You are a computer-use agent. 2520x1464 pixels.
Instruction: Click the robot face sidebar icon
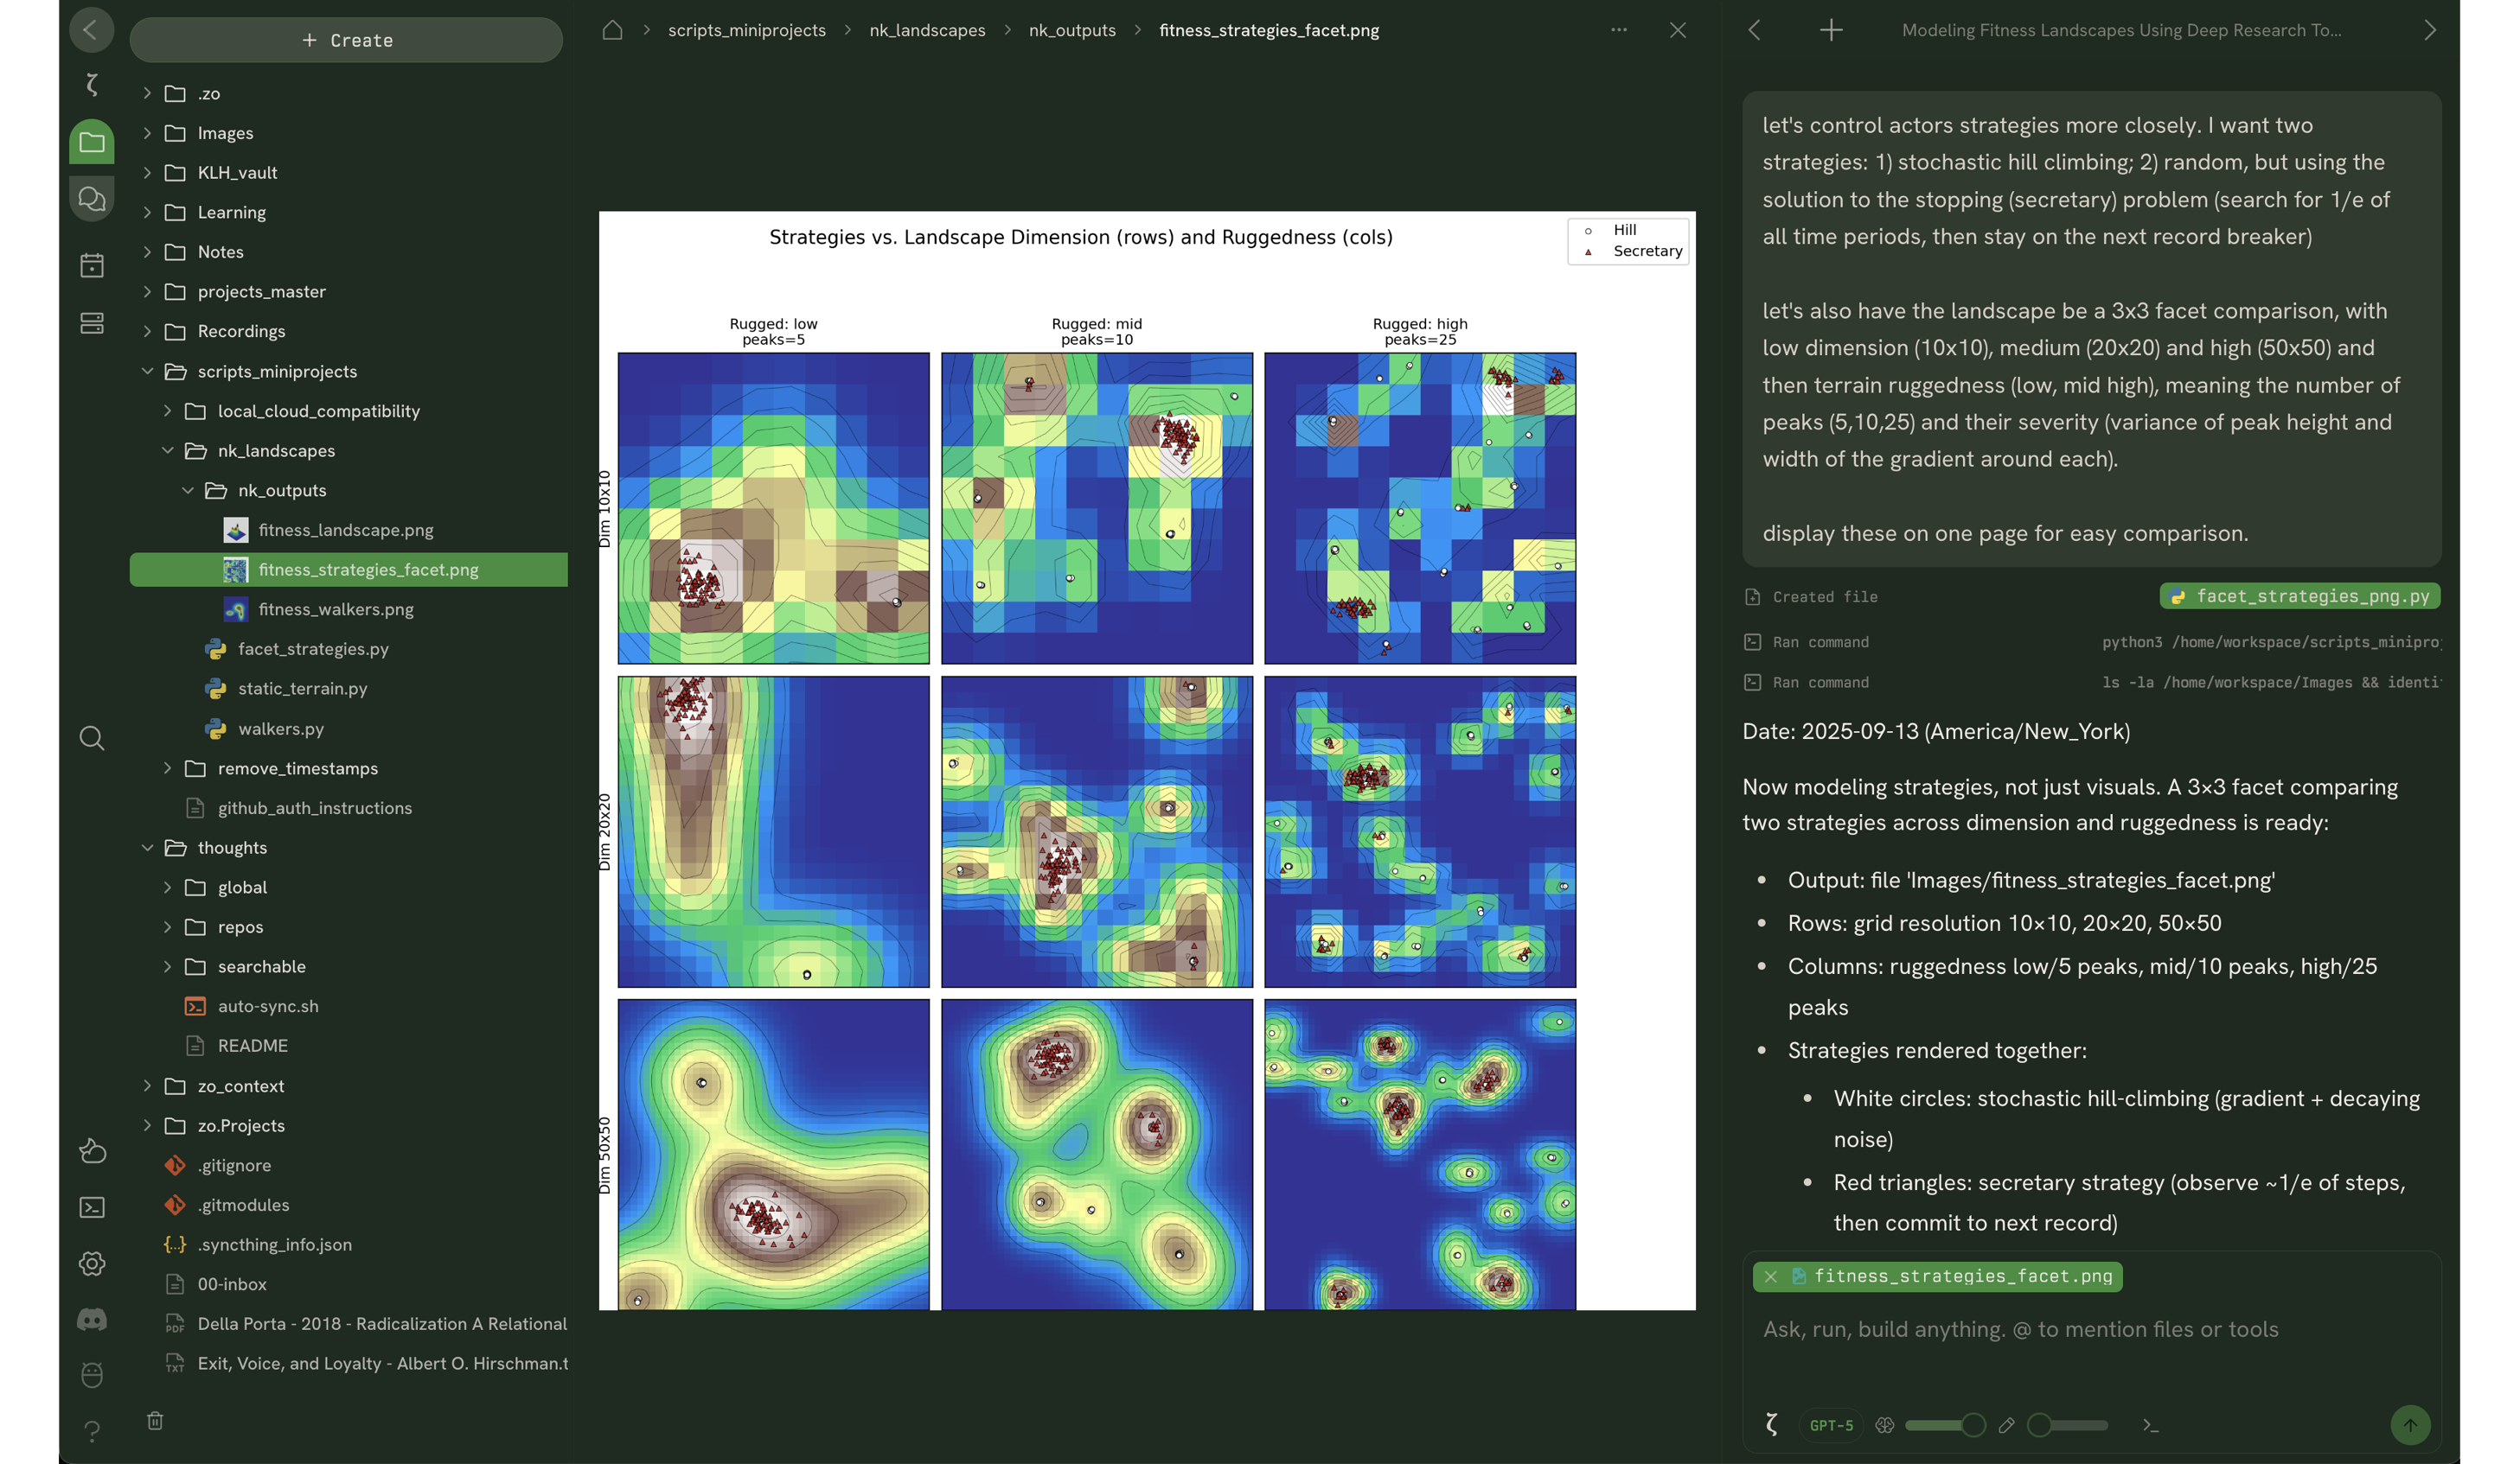[92, 1375]
